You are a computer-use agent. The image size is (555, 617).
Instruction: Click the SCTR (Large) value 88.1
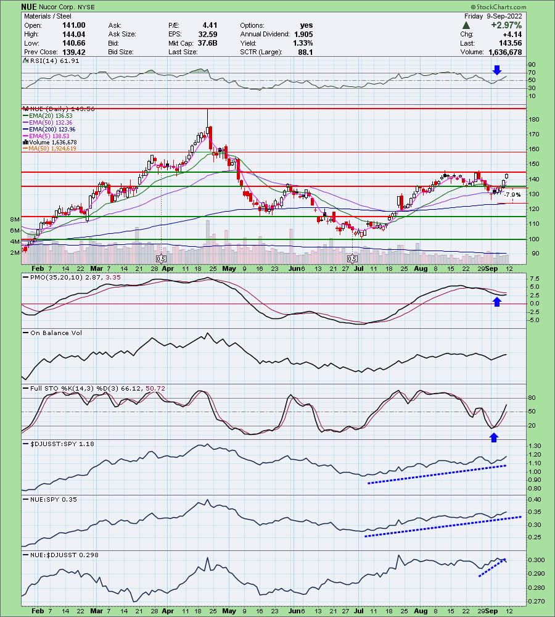tap(306, 52)
